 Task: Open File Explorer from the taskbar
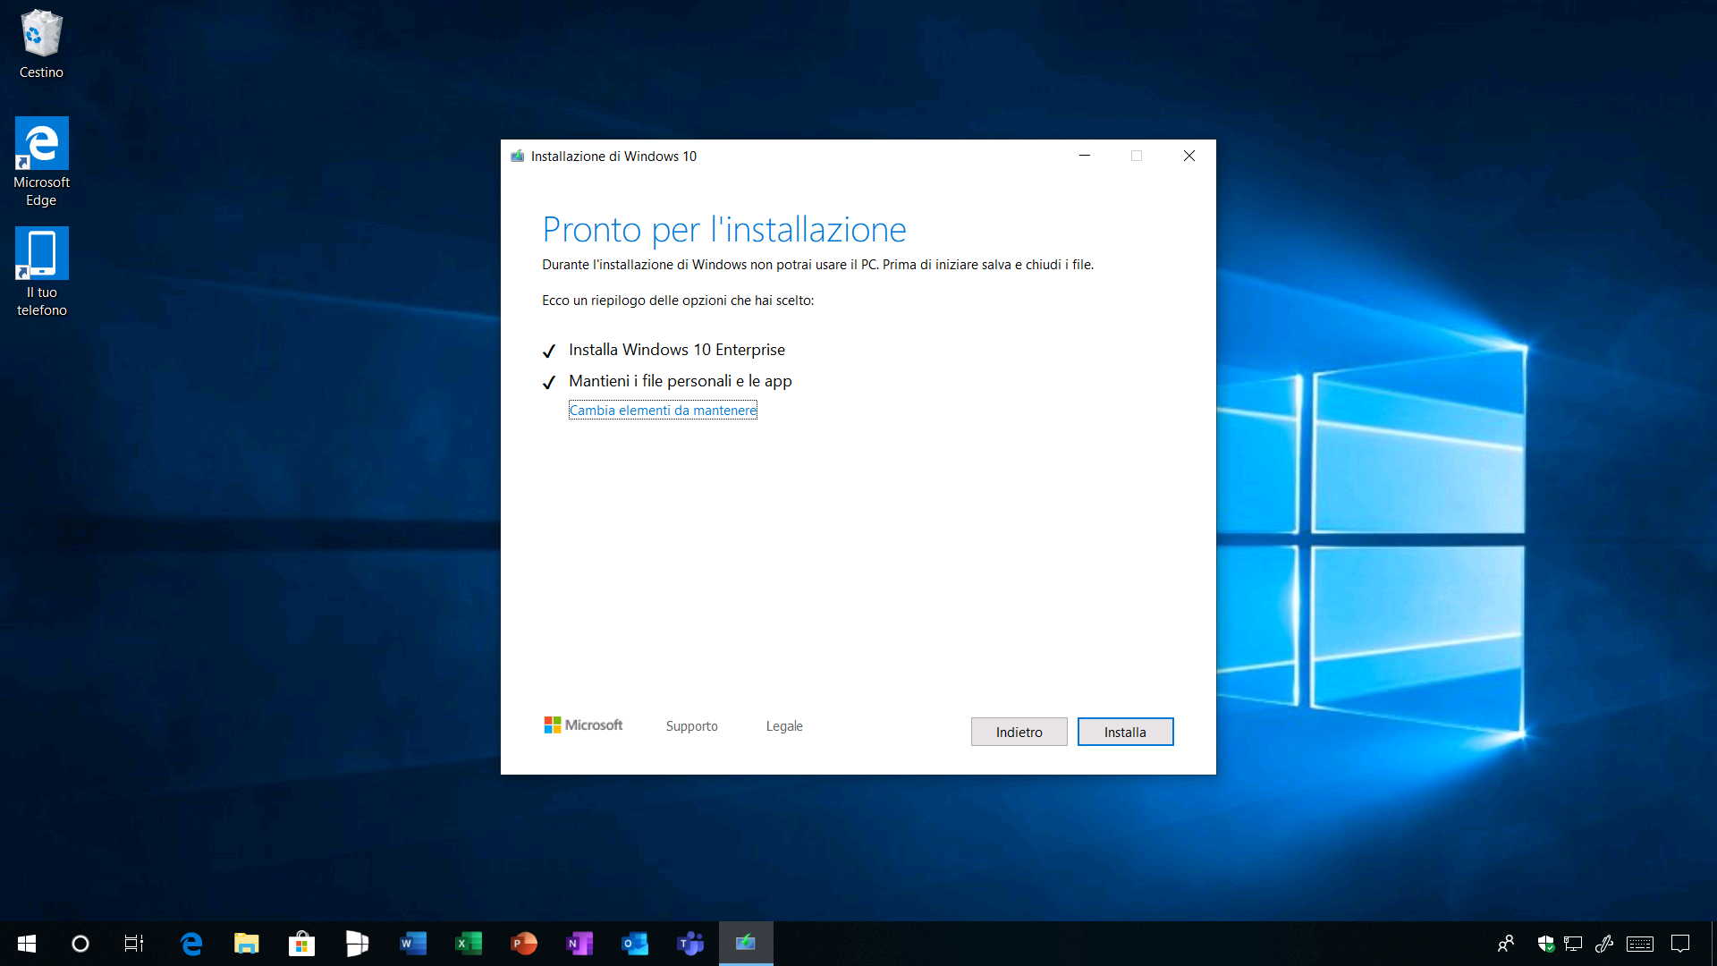pos(247,944)
